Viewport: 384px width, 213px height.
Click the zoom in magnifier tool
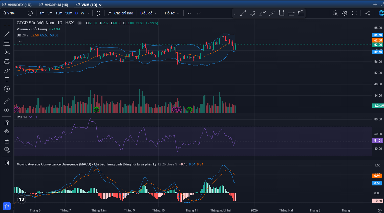pyautogui.click(x=7, y=110)
